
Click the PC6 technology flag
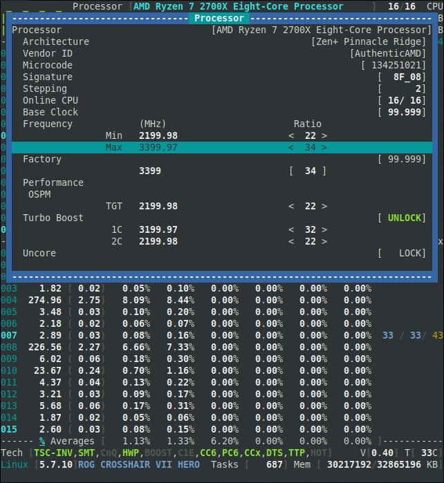[230, 453]
